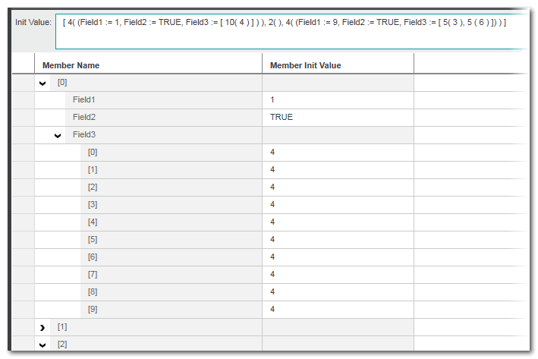
Task: Click the init value of Field3 element [8]
Action: (x=338, y=292)
